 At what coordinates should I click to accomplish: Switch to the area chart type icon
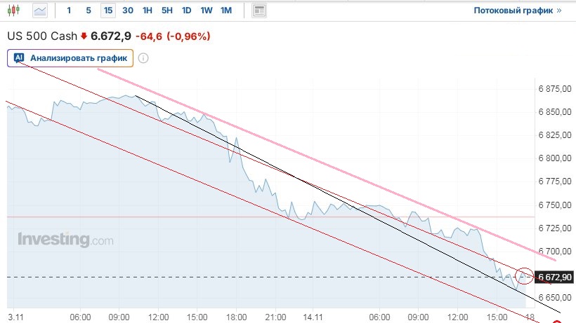[40, 11]
